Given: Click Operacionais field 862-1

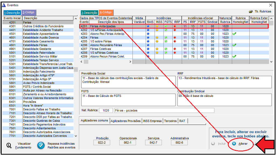Looking at the screenshot, I should point(128,143).
